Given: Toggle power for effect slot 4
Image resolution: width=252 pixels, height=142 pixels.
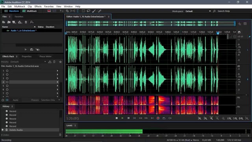Looking at the screenshot, I should [7, 82].
